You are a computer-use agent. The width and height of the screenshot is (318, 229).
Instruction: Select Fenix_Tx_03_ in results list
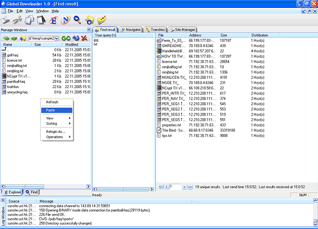[174, 40]
